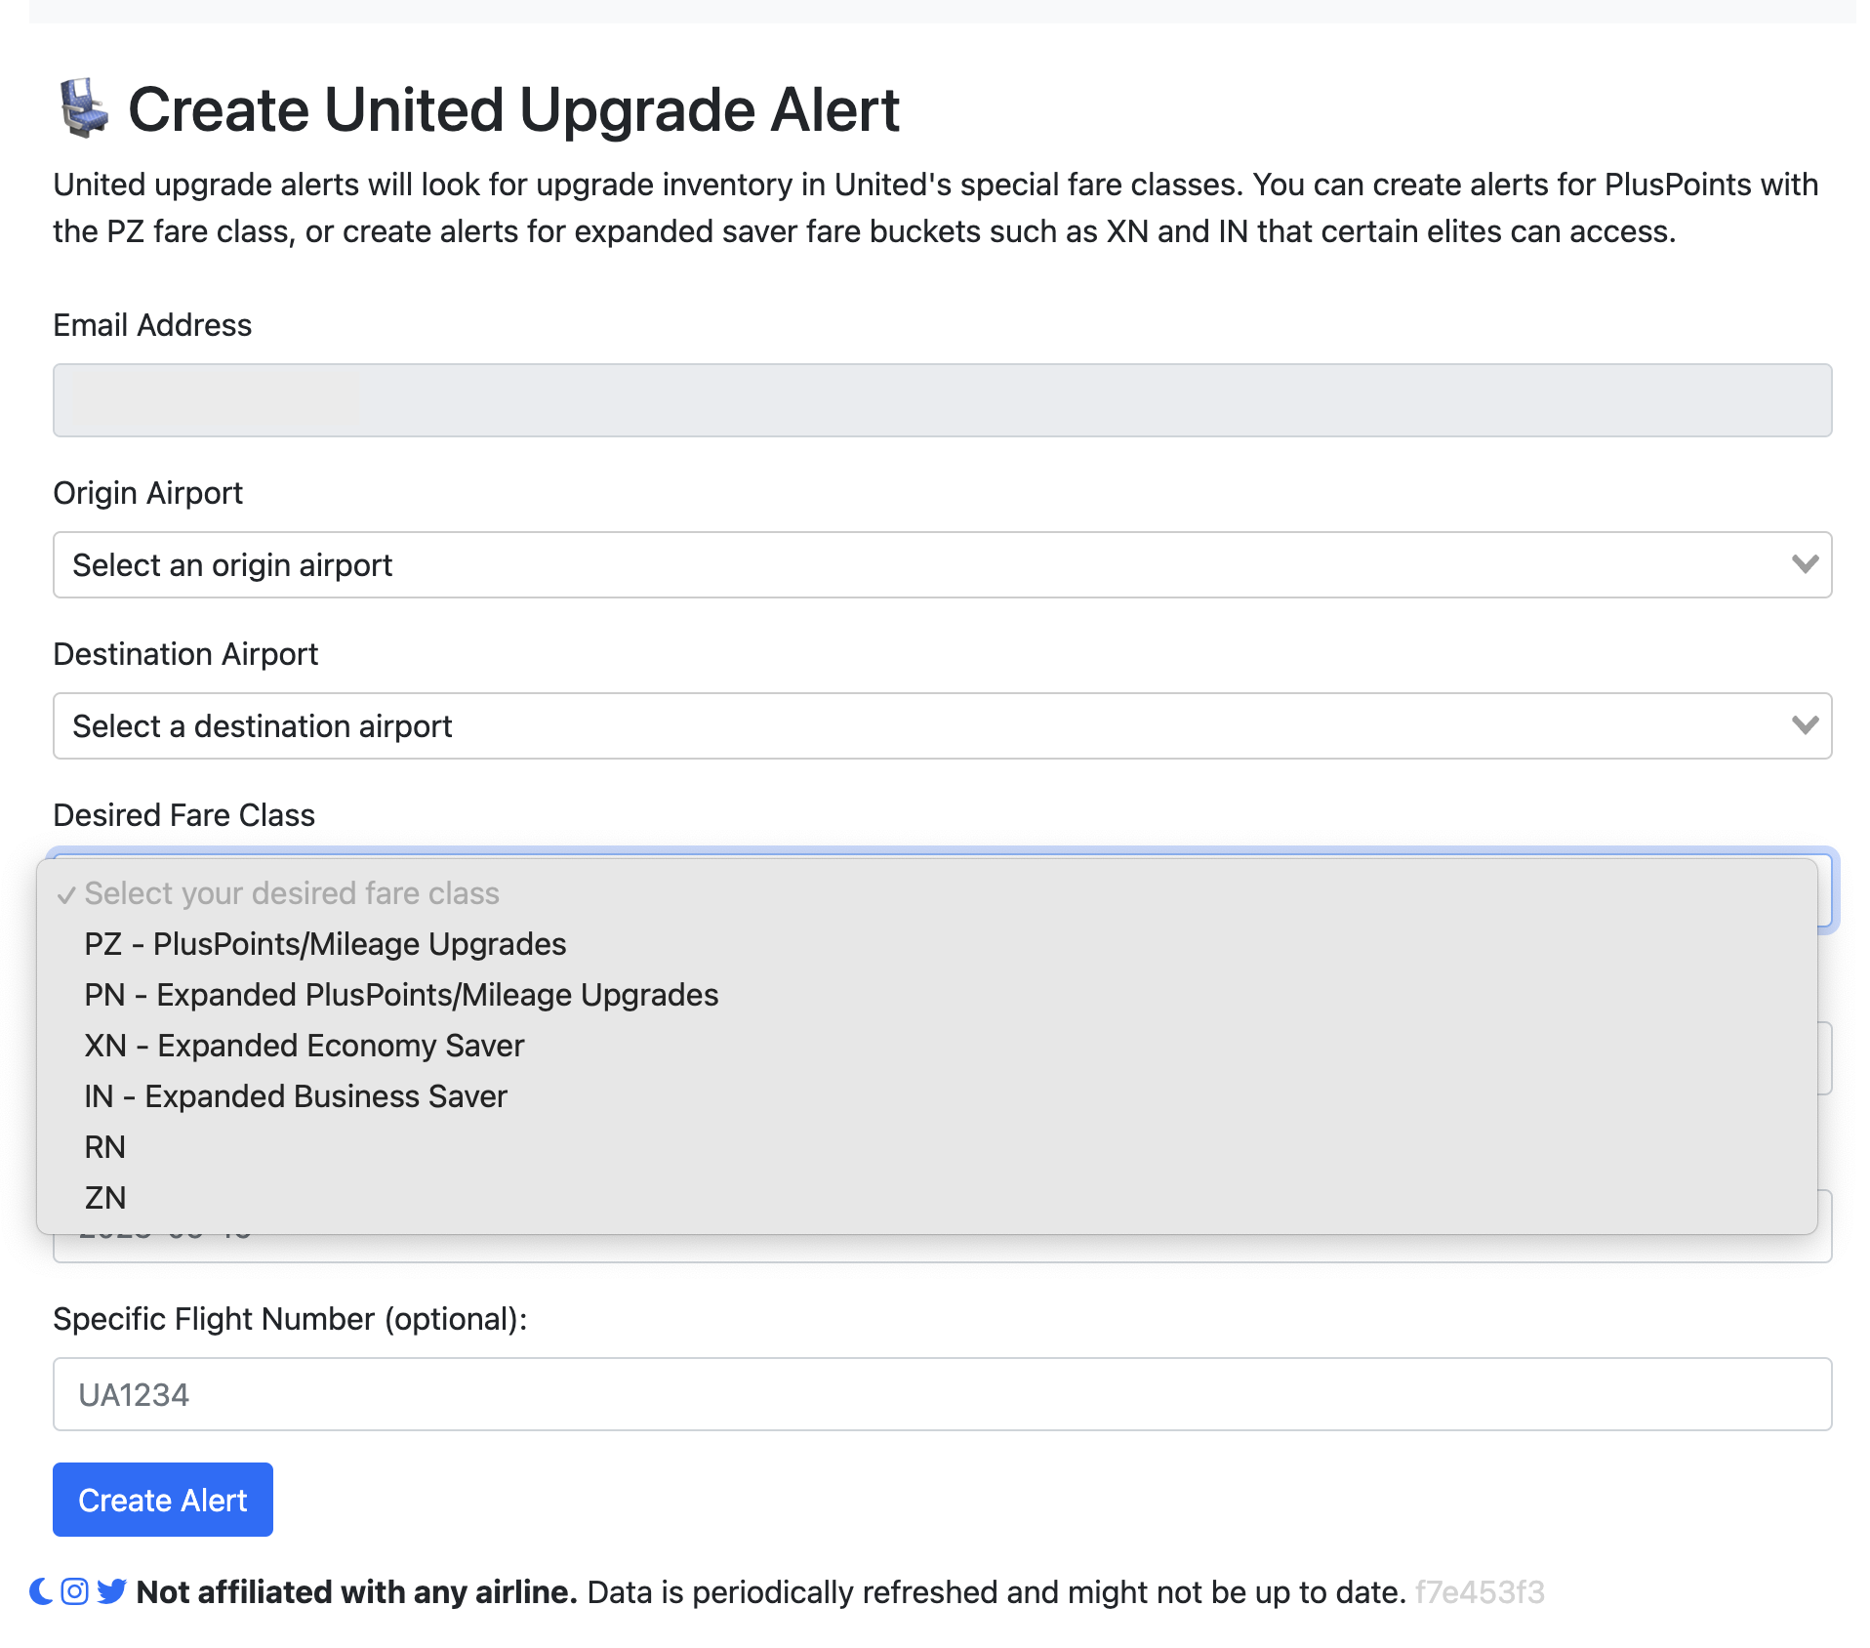Viewport: 1870px width, 1648px height.
Task: Open the Origin Airport dropdown
Action: pyautogui.click(x=942, y=565)
